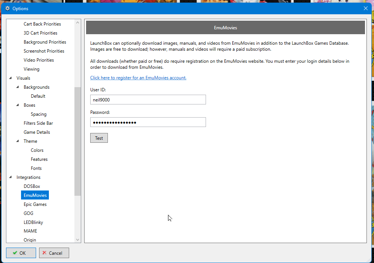This screenshot has height=263, width=374.
Task: Open Fonts under Theme
Action: coord(36,168)
